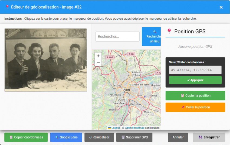The image size is (230, 145).
Task: Click the Réinitialiser button
Action: (99, 137)
